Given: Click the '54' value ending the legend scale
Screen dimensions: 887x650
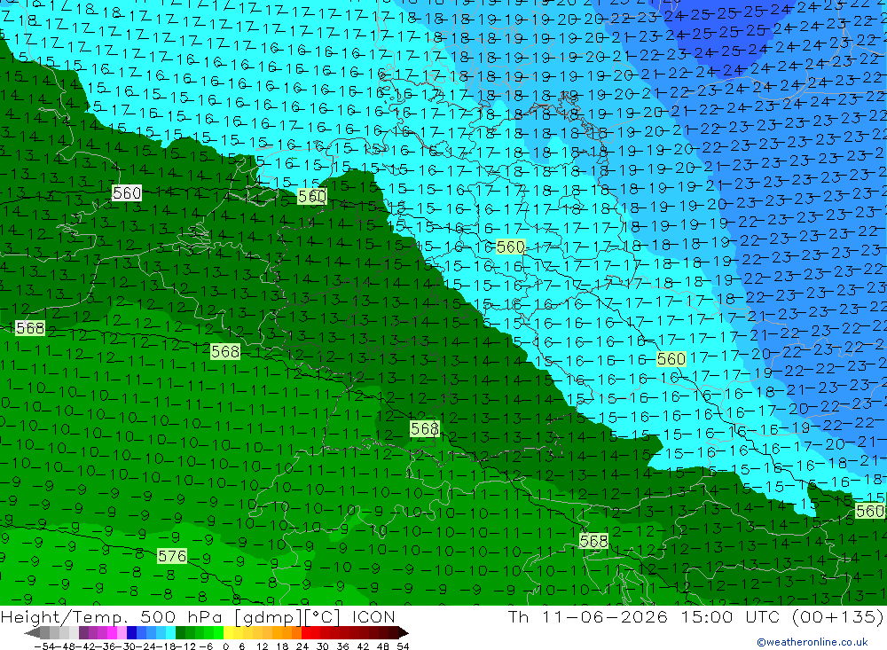Looking at the screenshot, I should (x=403, y=646).
